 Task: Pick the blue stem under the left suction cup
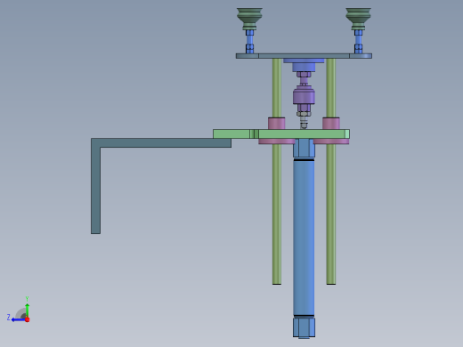(x=249, y=42)
